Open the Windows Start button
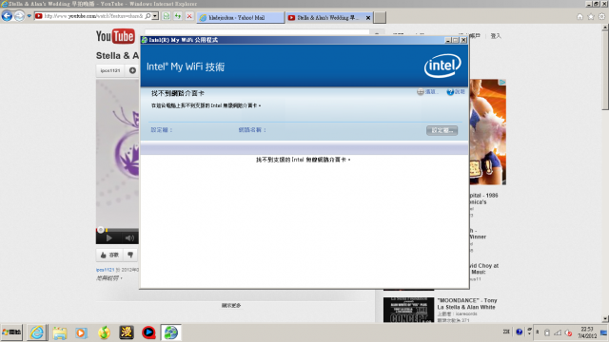This screenshot has width=609, height=342. [11, 332]
